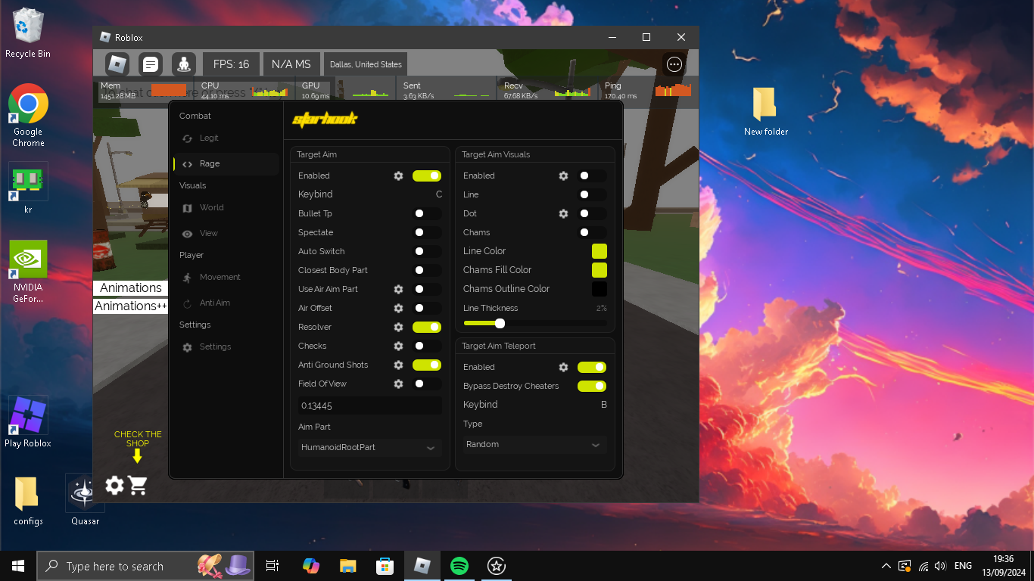This screenshot has width=1034, height=581.
Task: Disable Anti Ground Shots toggle
Action: (427, 365)
